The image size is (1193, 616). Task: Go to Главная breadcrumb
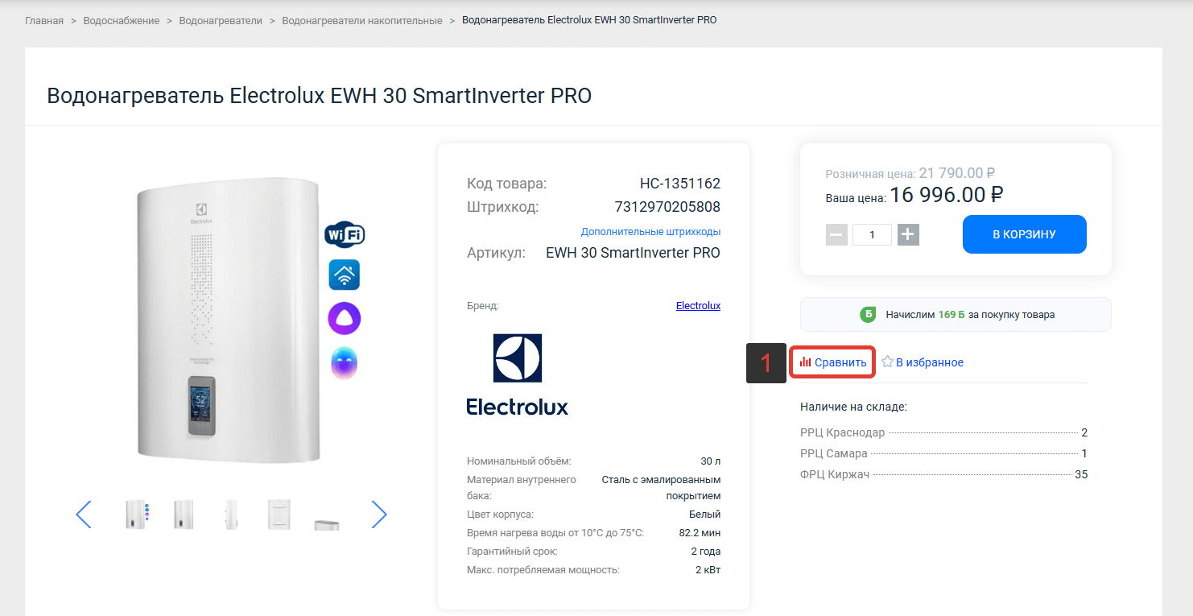(x=44, y=20)
